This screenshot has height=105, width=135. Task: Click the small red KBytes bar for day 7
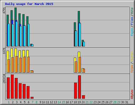pyautogui.click(x=32, y=98)
